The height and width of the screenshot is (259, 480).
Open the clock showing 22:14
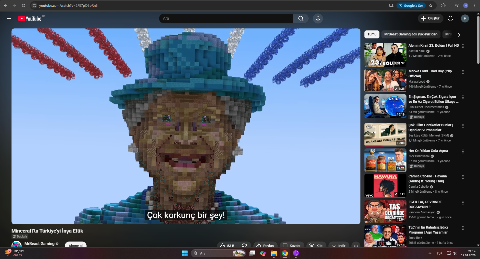[468, 253]
